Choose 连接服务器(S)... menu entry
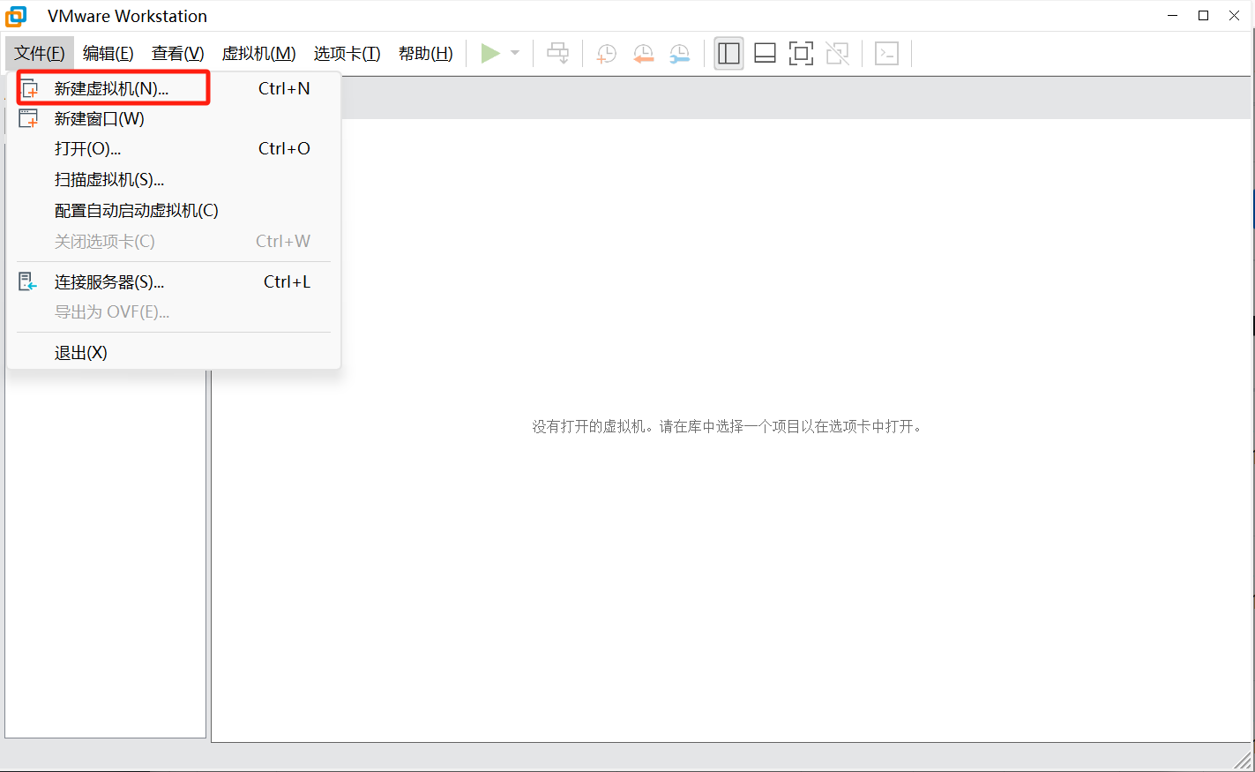This screenshot has width=1255, height=772. point(174,281)
